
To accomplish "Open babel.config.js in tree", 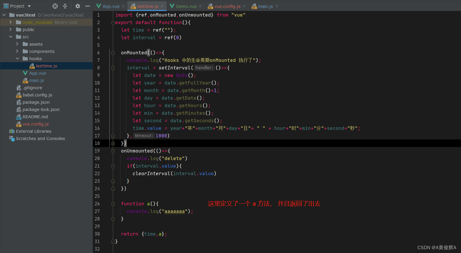I will (37, 95).
